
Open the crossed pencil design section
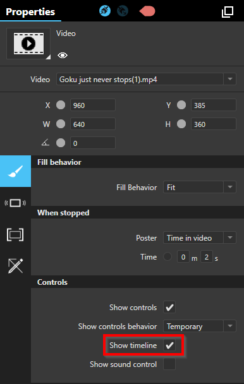click(15, 266)
